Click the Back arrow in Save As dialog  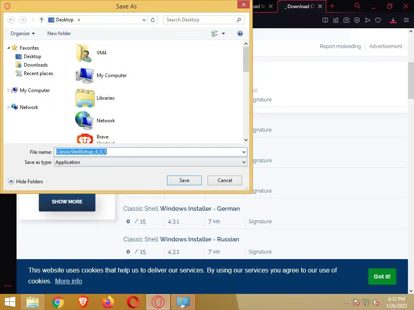[11, 20]
